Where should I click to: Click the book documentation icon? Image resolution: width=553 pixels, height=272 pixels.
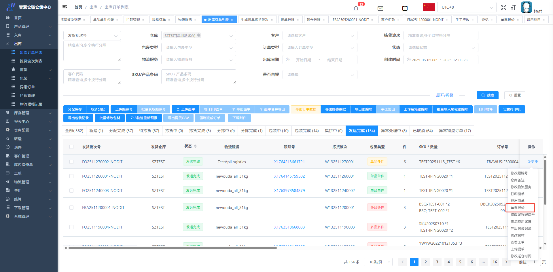(405, 8)
